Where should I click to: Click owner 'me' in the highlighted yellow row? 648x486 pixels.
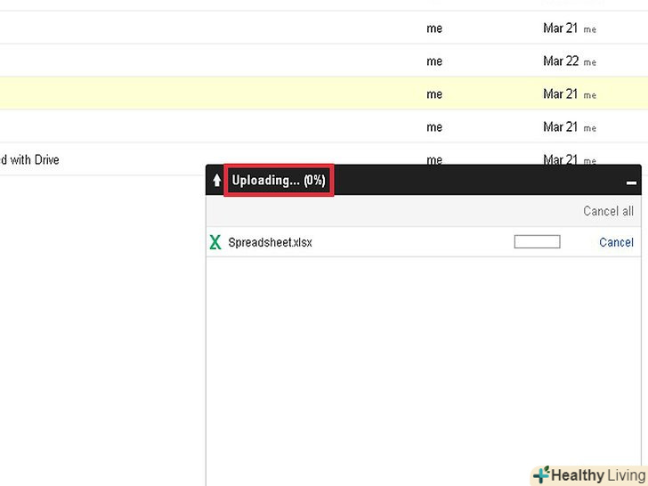(x=434, y=94)
